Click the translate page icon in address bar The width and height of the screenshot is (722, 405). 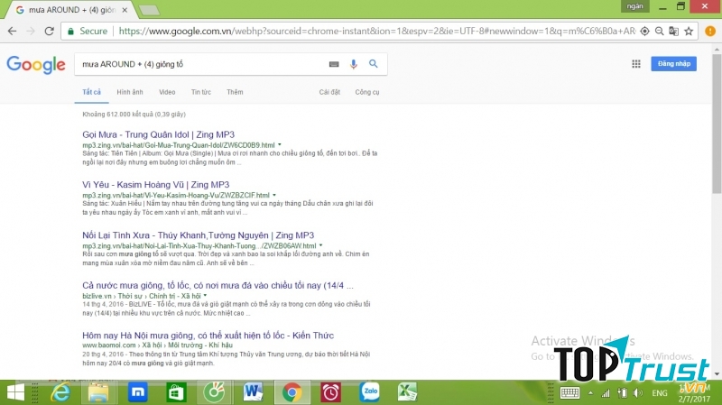(675, 31)
